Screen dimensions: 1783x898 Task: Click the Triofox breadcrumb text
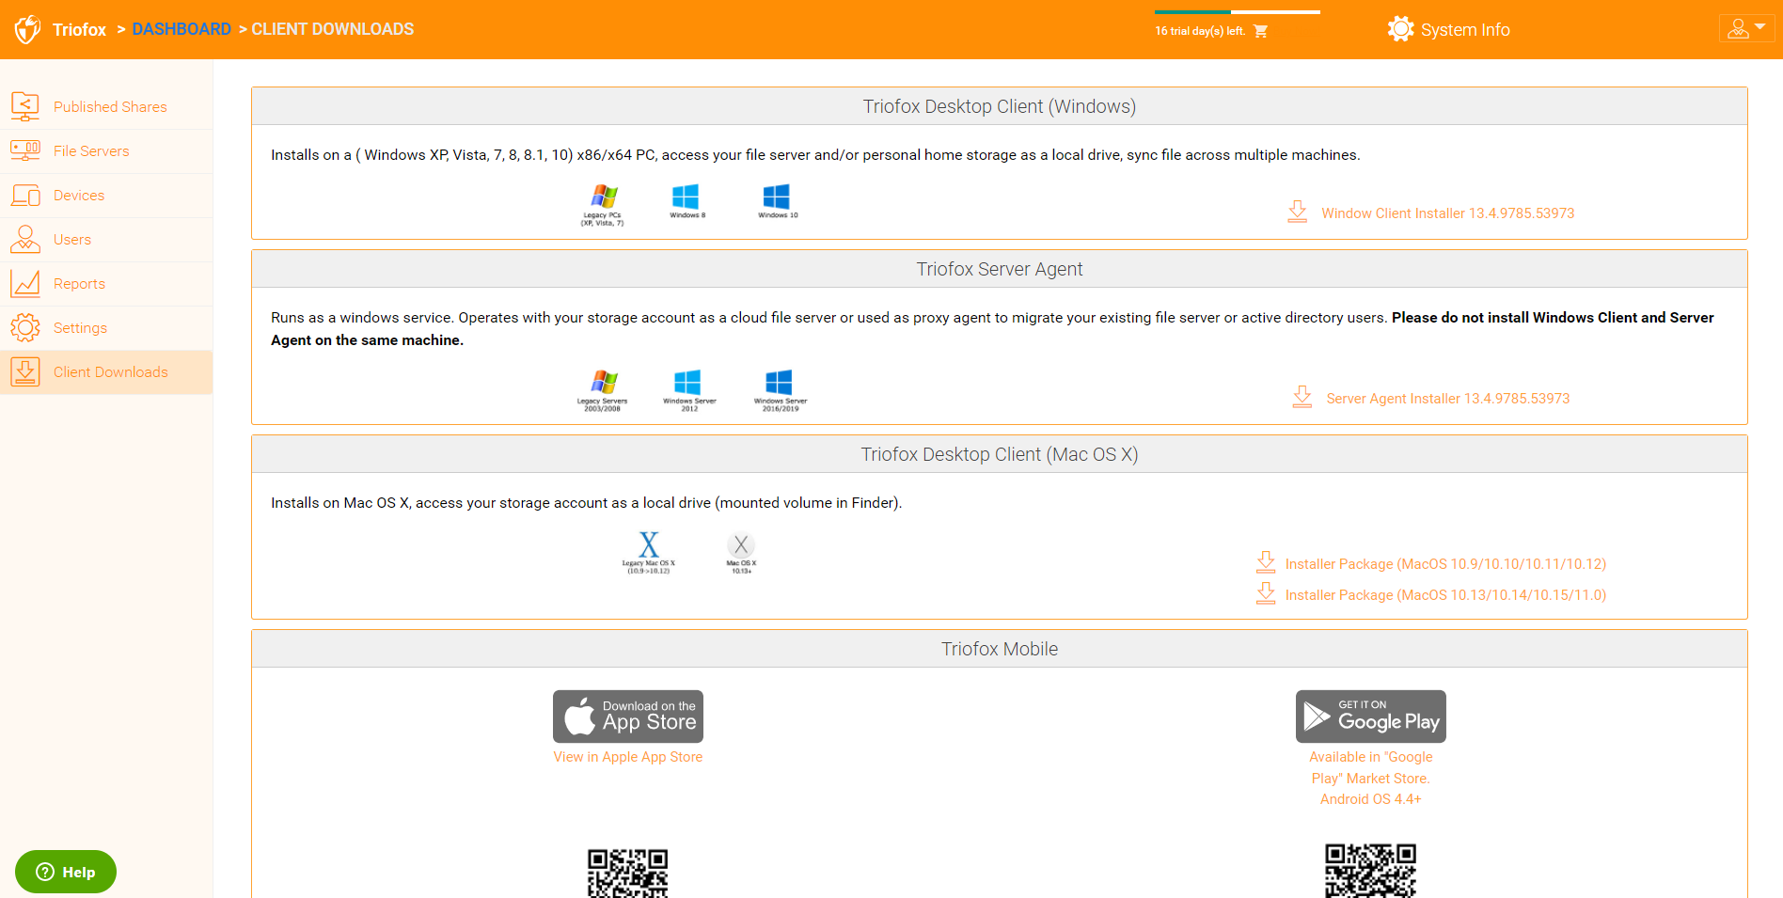(x=80, y=29)
